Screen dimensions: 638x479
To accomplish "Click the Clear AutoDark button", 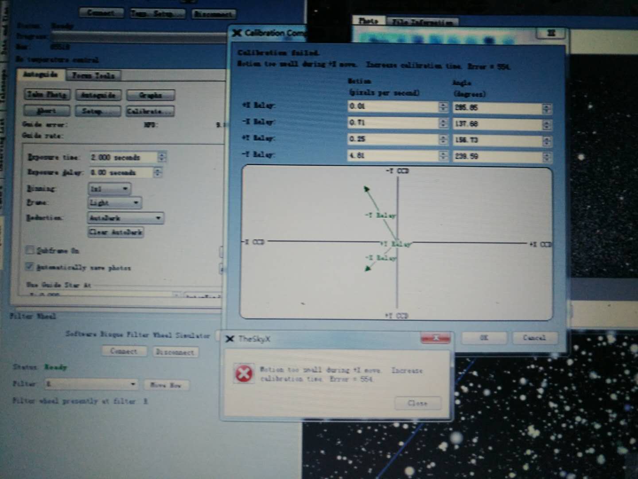I will (116, 232).
